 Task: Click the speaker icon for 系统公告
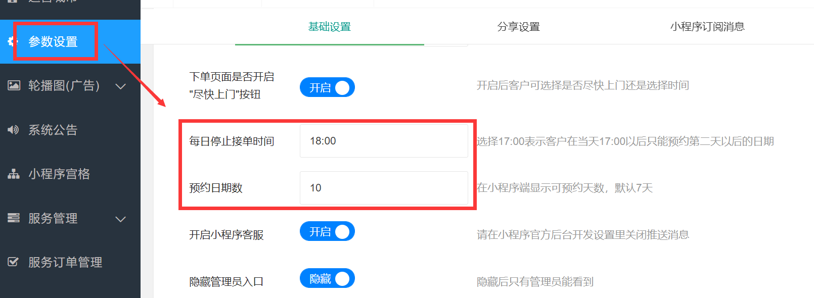(x=14, y=130)
